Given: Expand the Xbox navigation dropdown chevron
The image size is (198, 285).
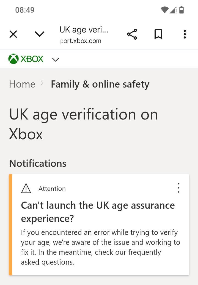Looking at the screenshot, I should tap(56, 59).
